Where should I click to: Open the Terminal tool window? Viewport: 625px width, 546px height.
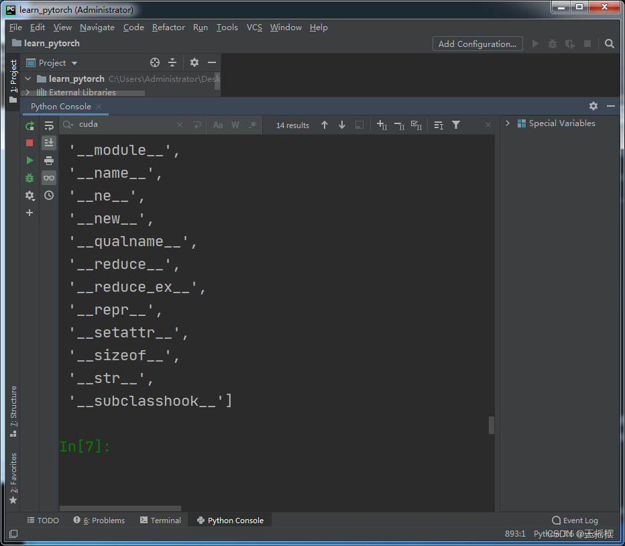coord(161,520)
